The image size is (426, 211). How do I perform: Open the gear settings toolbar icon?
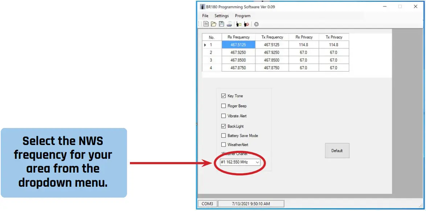pos(256,24)
